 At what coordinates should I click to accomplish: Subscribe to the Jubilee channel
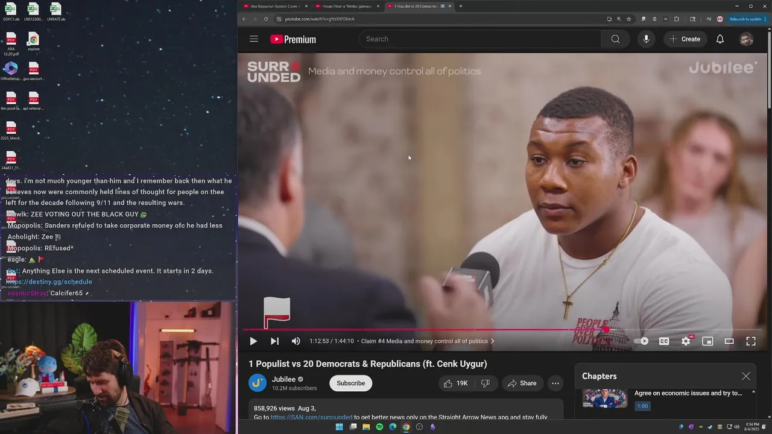pyautogui.click(x=350, y=383)
